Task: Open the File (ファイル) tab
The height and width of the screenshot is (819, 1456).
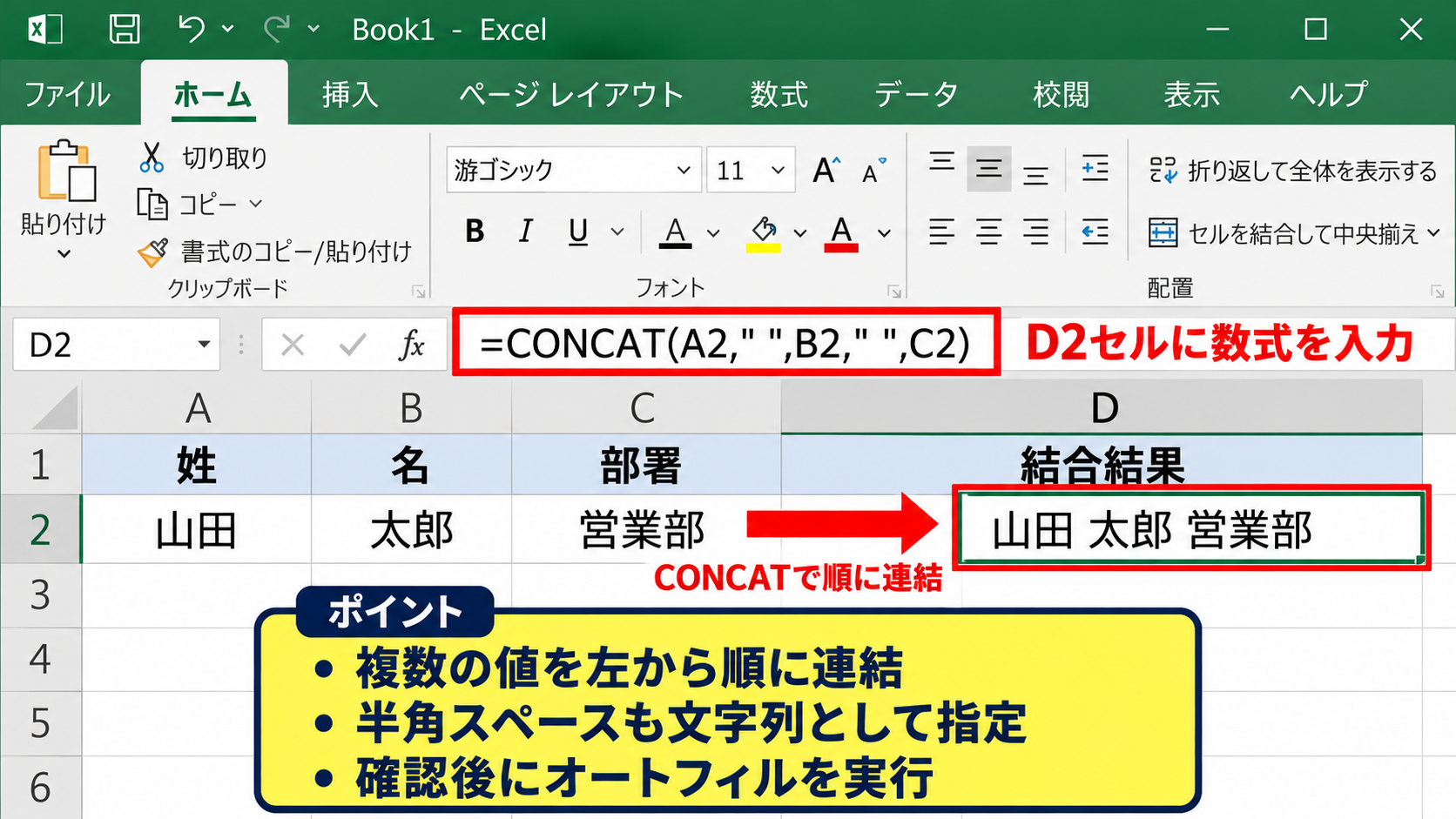Action: click(x=68, y=94)
